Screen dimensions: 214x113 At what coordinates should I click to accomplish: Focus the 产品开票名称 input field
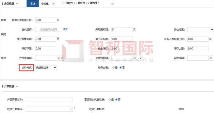(49, 100)
